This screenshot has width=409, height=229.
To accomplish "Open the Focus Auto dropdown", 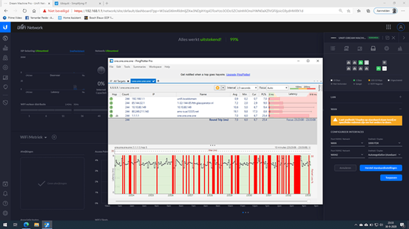I will pyautogui.click(x=277, y=88).
